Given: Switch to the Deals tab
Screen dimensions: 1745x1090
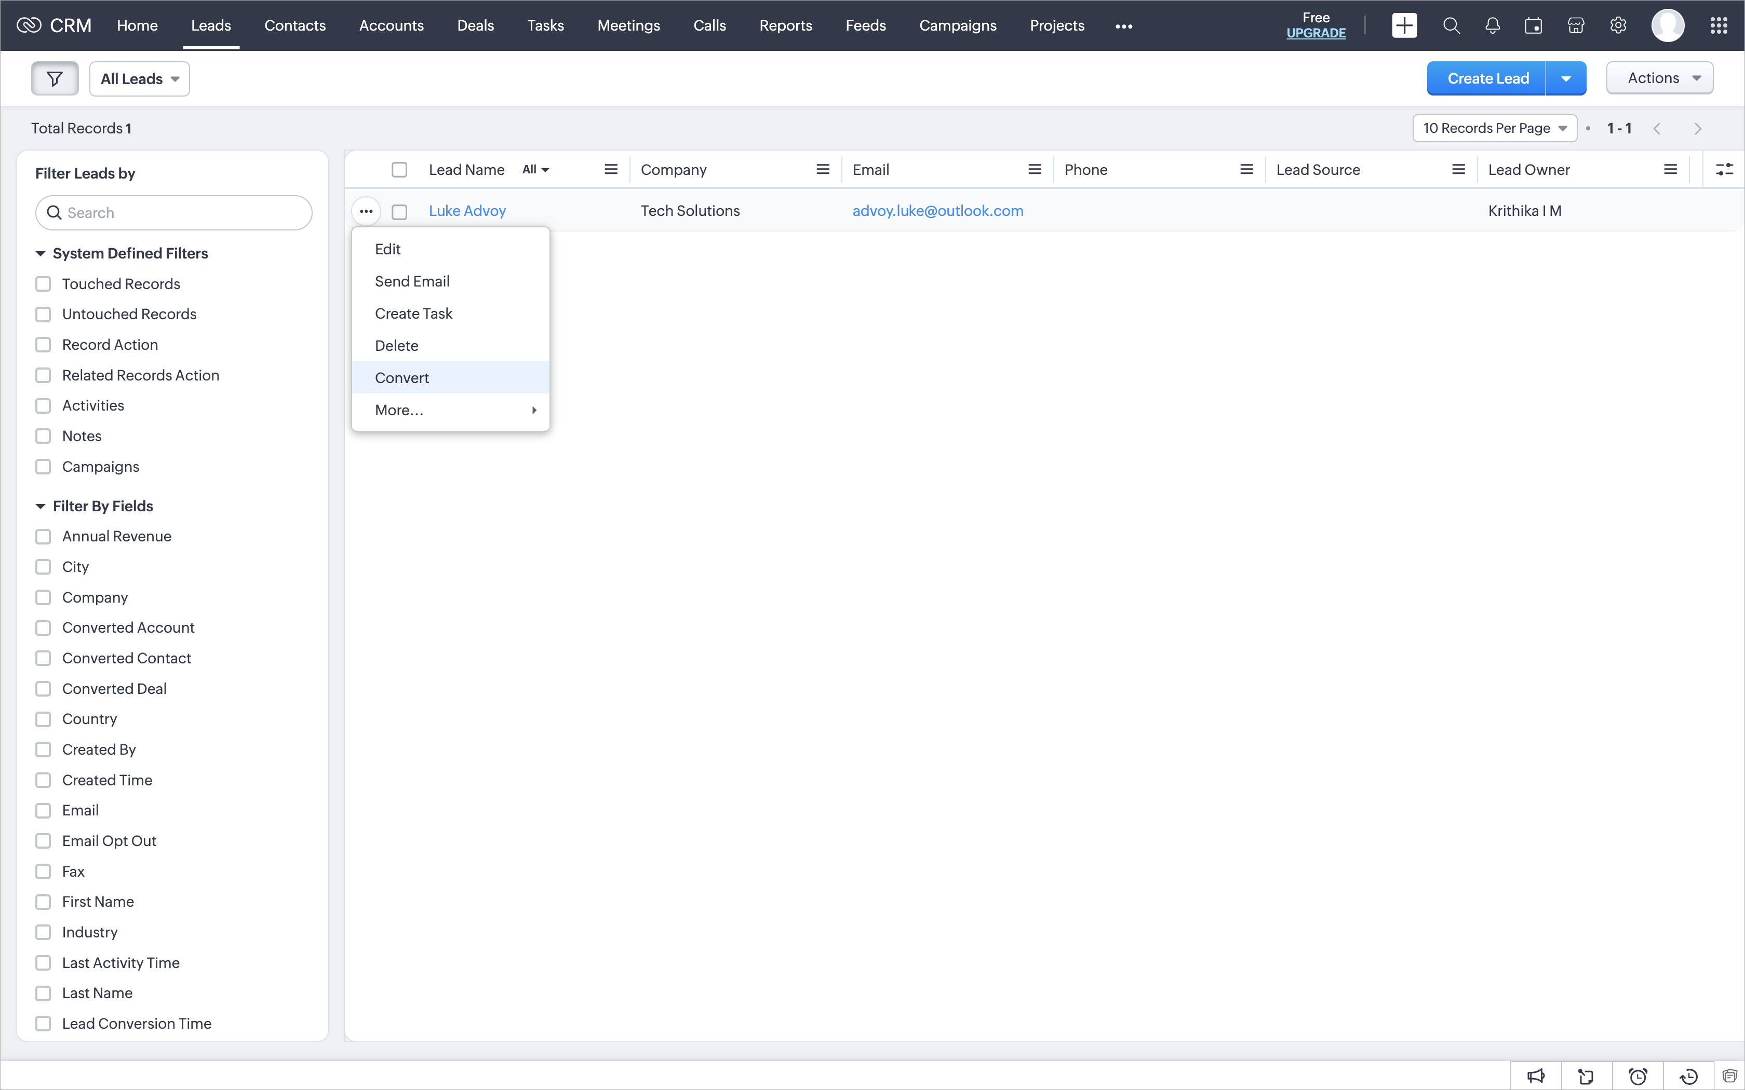Looking at the screenshot, I should click(475, 26).
